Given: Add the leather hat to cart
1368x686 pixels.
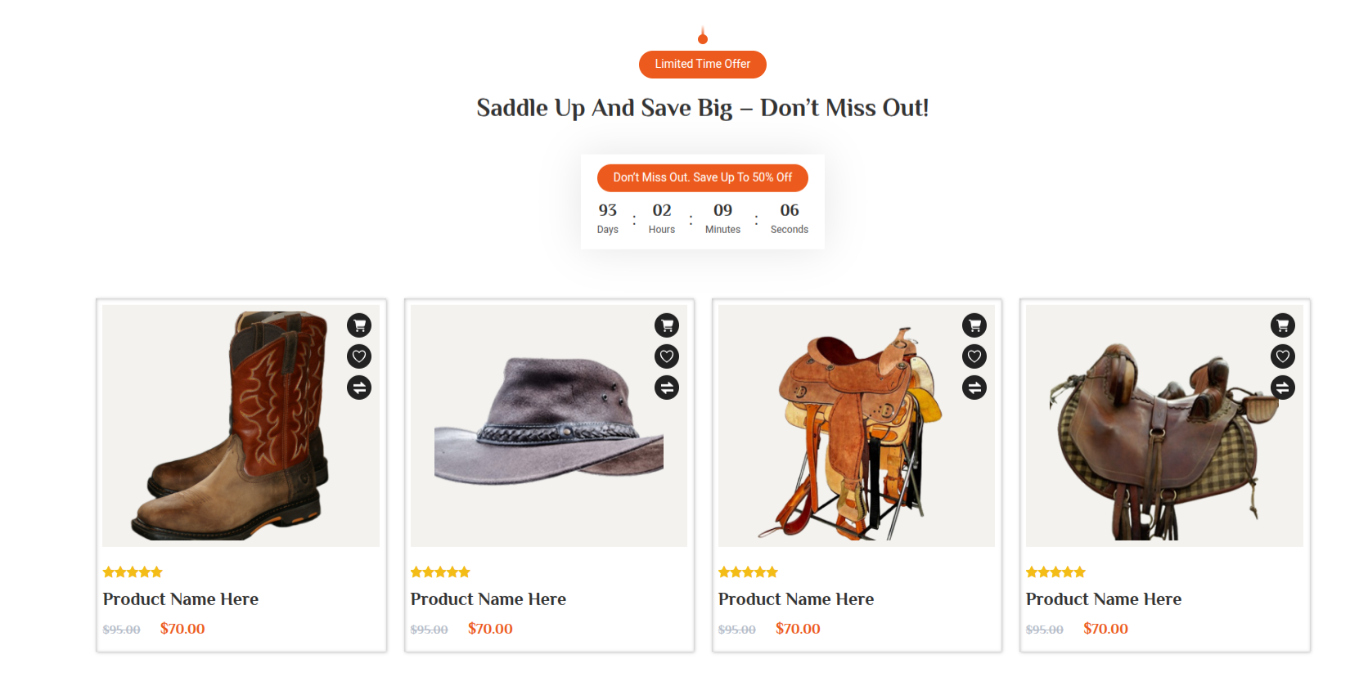Looking at the screenshot, I should (667, 325).
